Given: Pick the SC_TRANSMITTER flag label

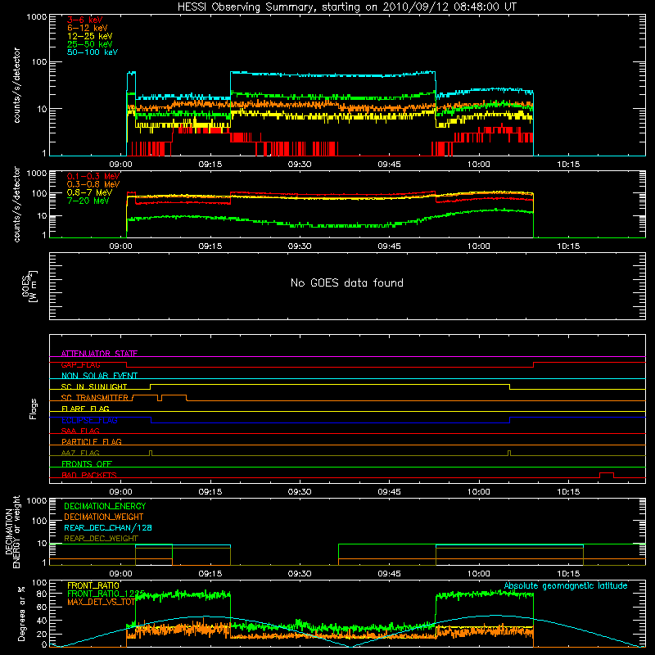Looking at the screenshot, I should click(x=94, y=398).
